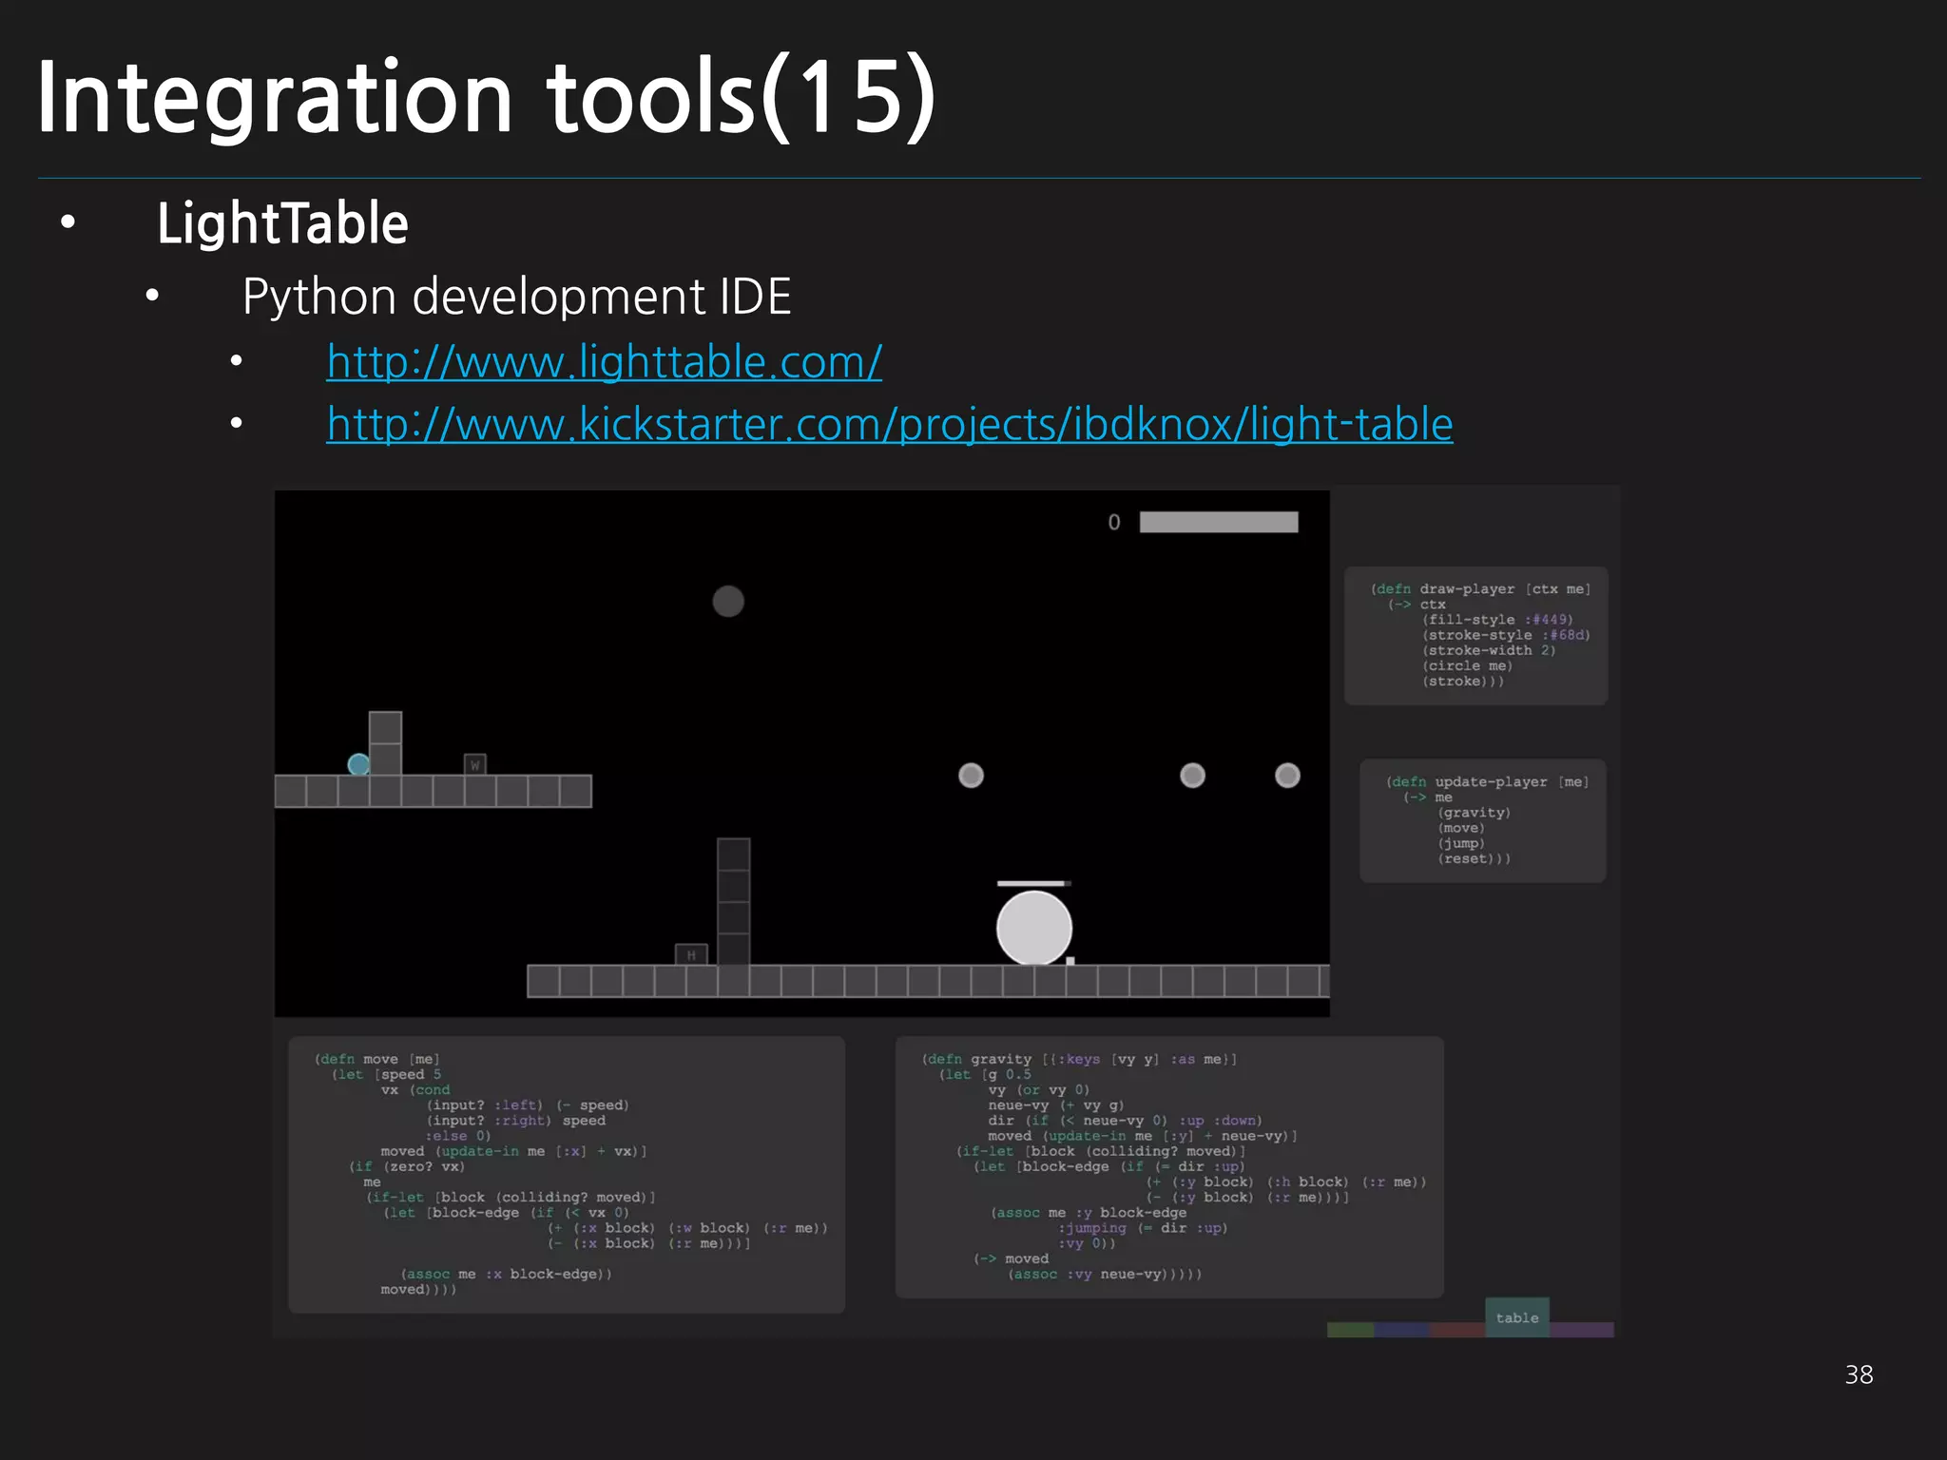The image size is (1947, 1460).
Task: Click the blue player circle in the game
Action: click(358, 764)
